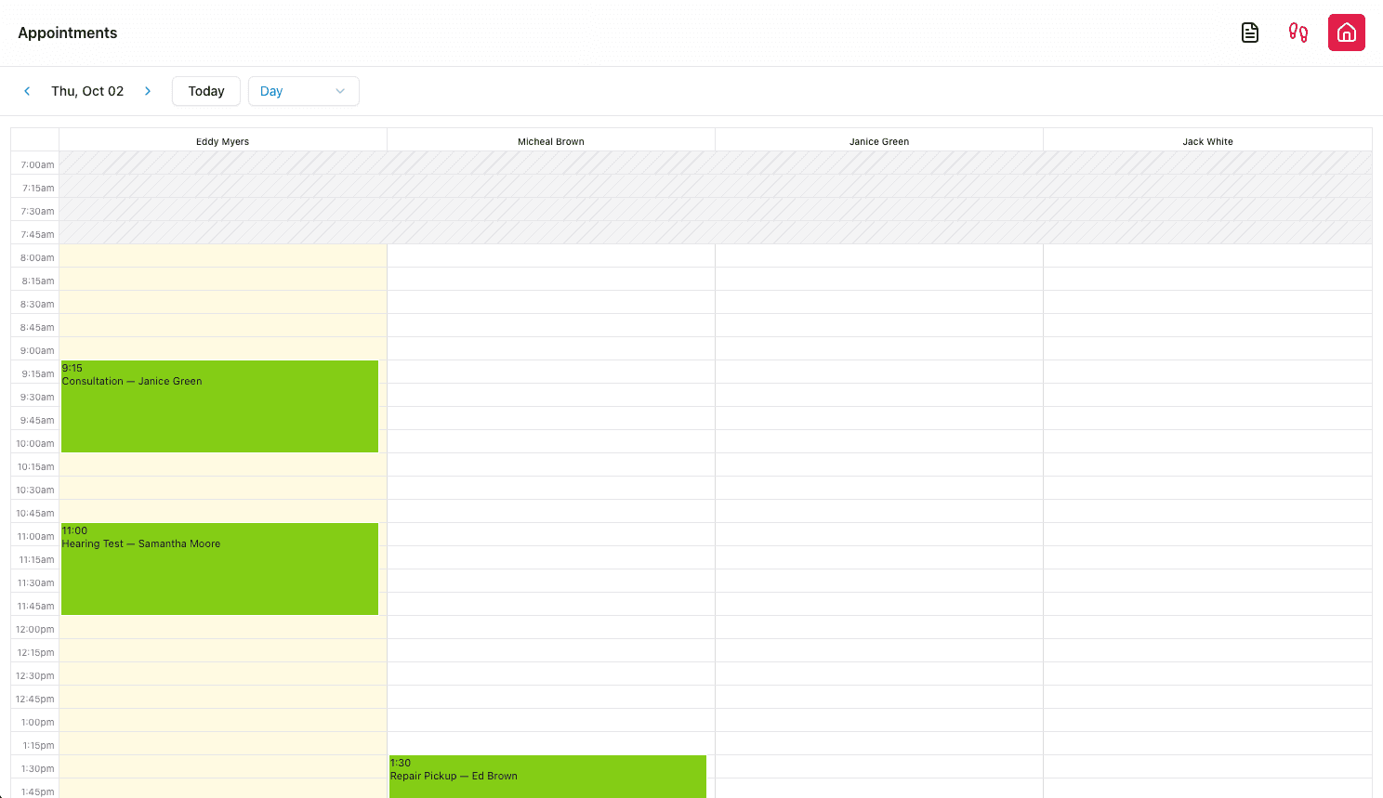Expand the calendar view selector showing Day
Image resolution: width=1383 pixels, height=798 pixels.
point(303,91)
